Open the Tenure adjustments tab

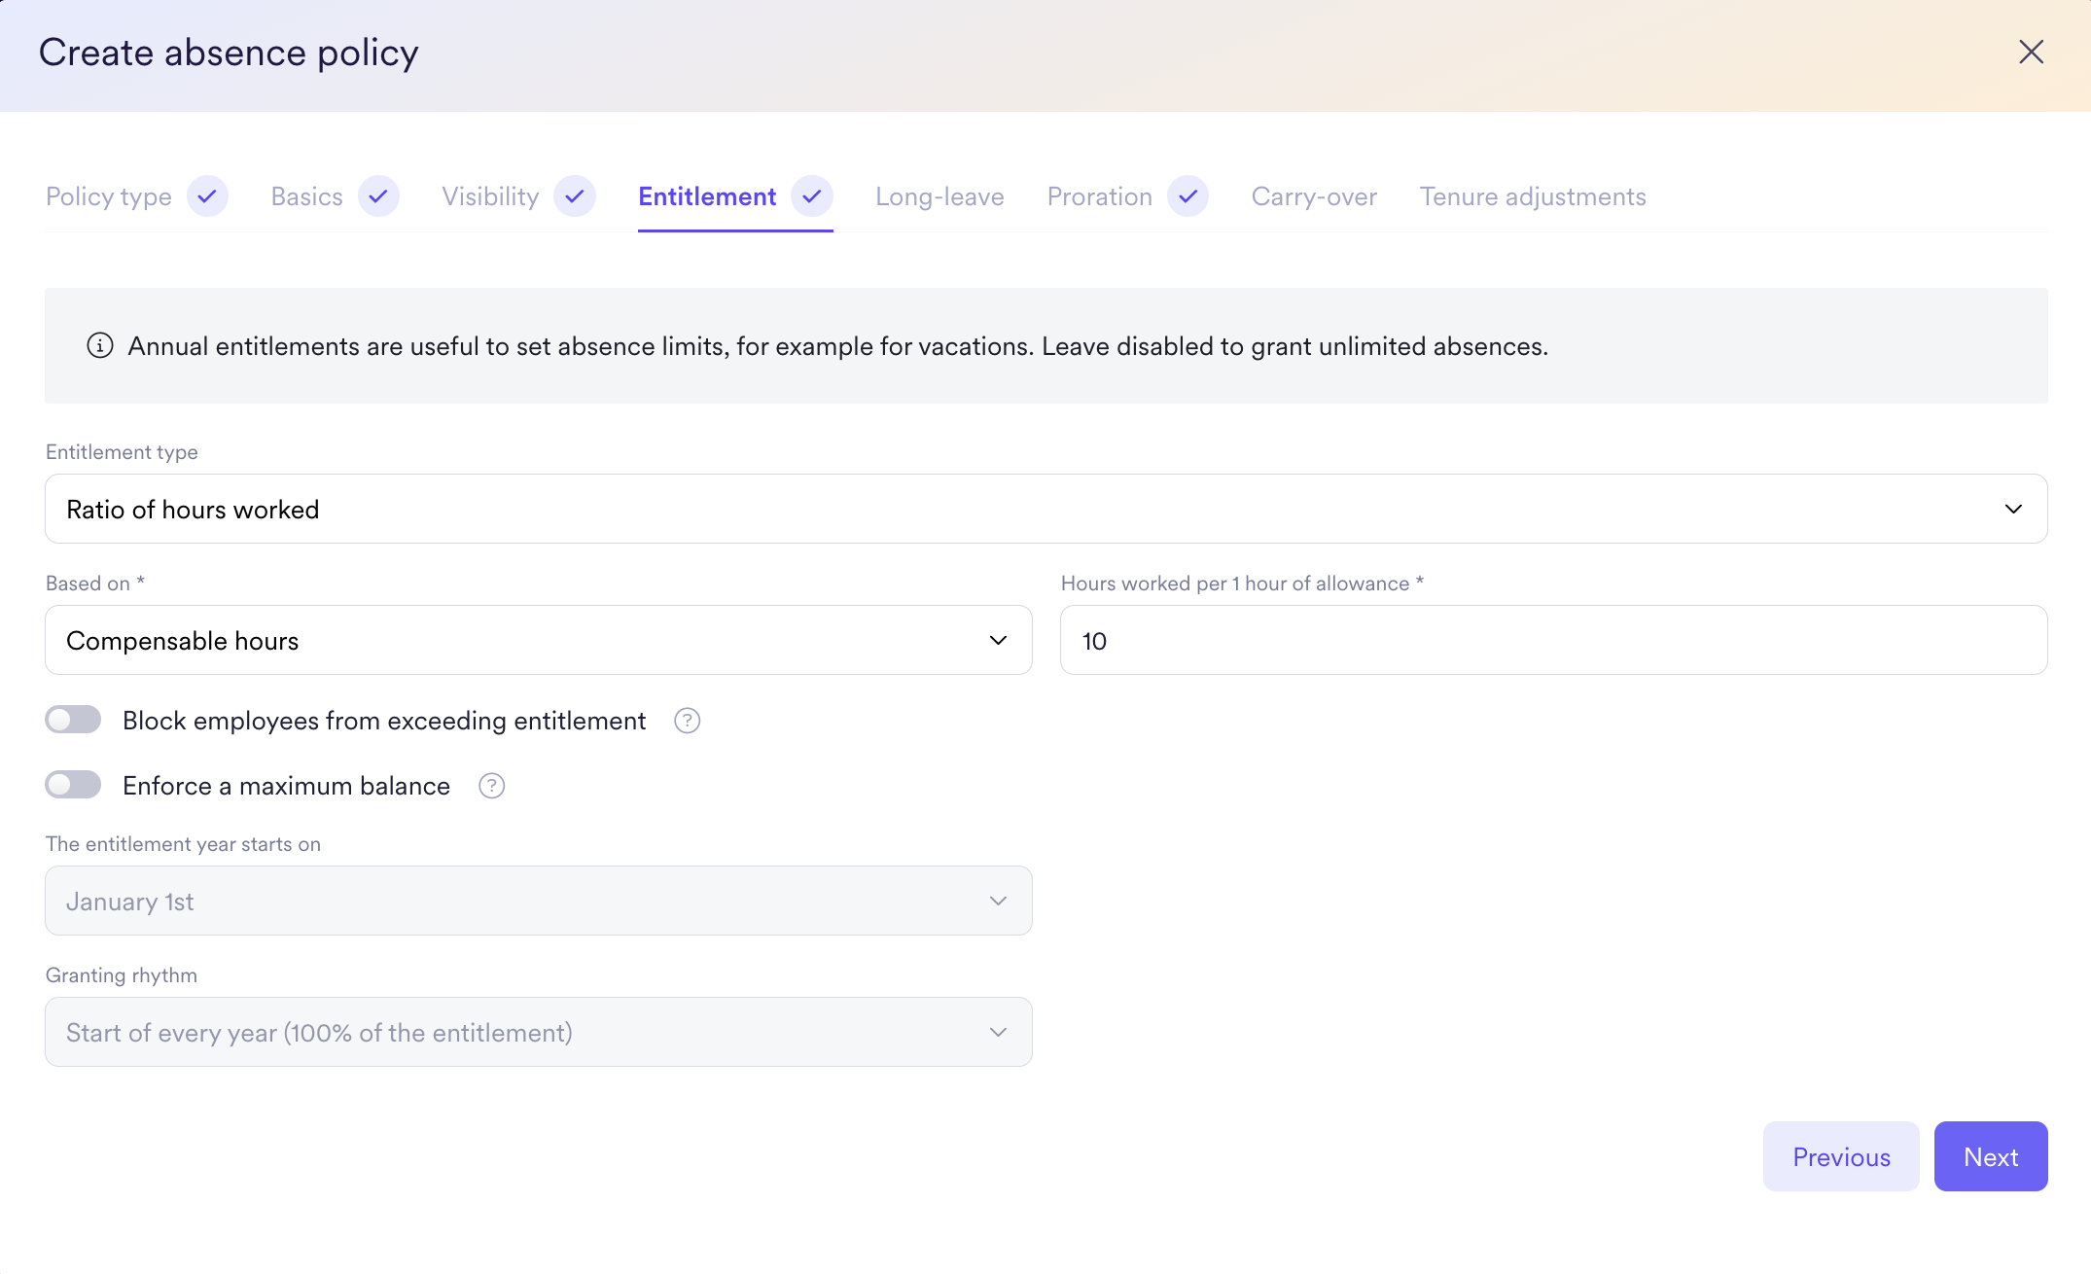click(x=1533, y=196)
